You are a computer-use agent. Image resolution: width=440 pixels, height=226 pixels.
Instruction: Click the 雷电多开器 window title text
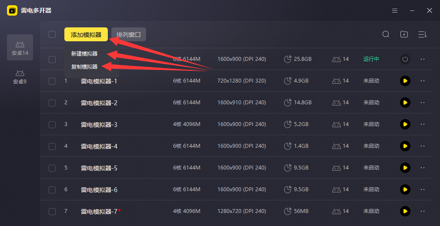point(36,11)
